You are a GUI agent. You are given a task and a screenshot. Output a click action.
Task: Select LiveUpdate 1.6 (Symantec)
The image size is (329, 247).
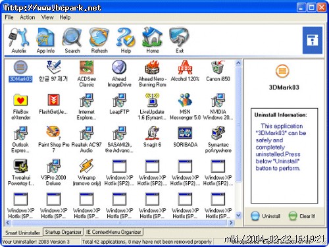[152, 107]
